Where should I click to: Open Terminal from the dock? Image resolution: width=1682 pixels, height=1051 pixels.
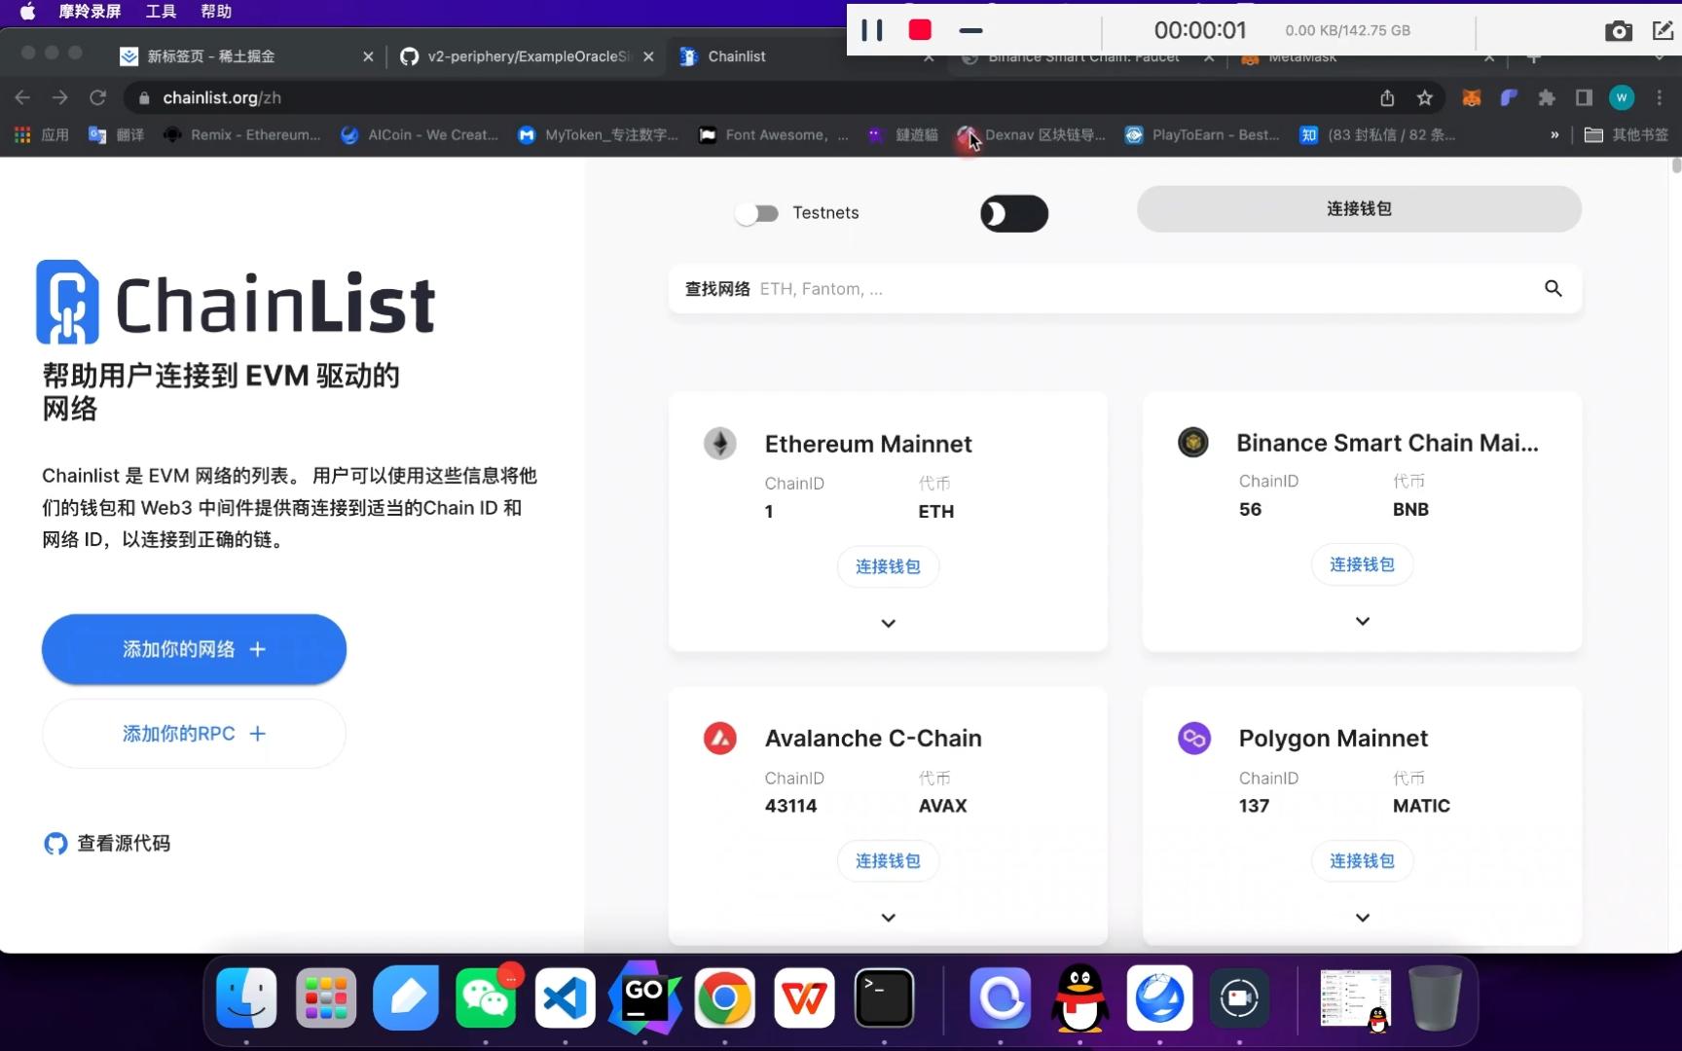click(884, 997)
